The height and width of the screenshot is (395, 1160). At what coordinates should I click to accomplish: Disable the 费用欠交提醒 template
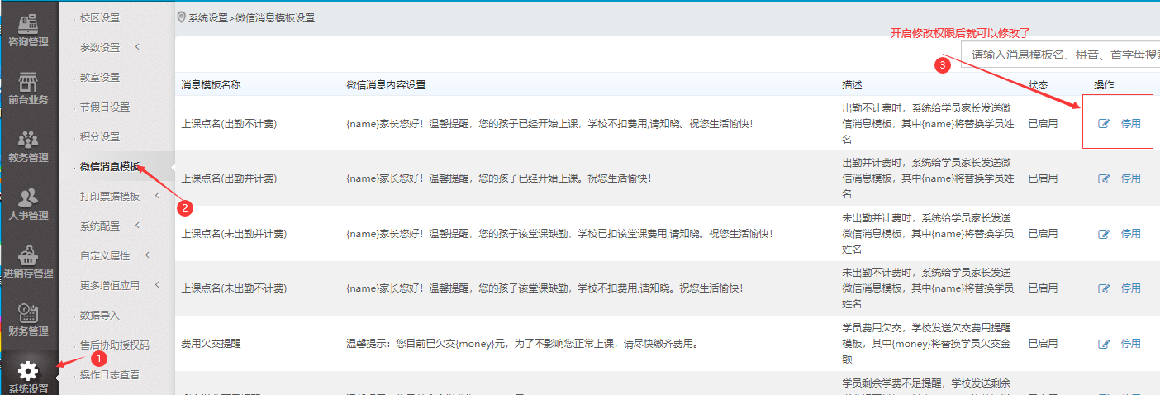pos(1131,344)
